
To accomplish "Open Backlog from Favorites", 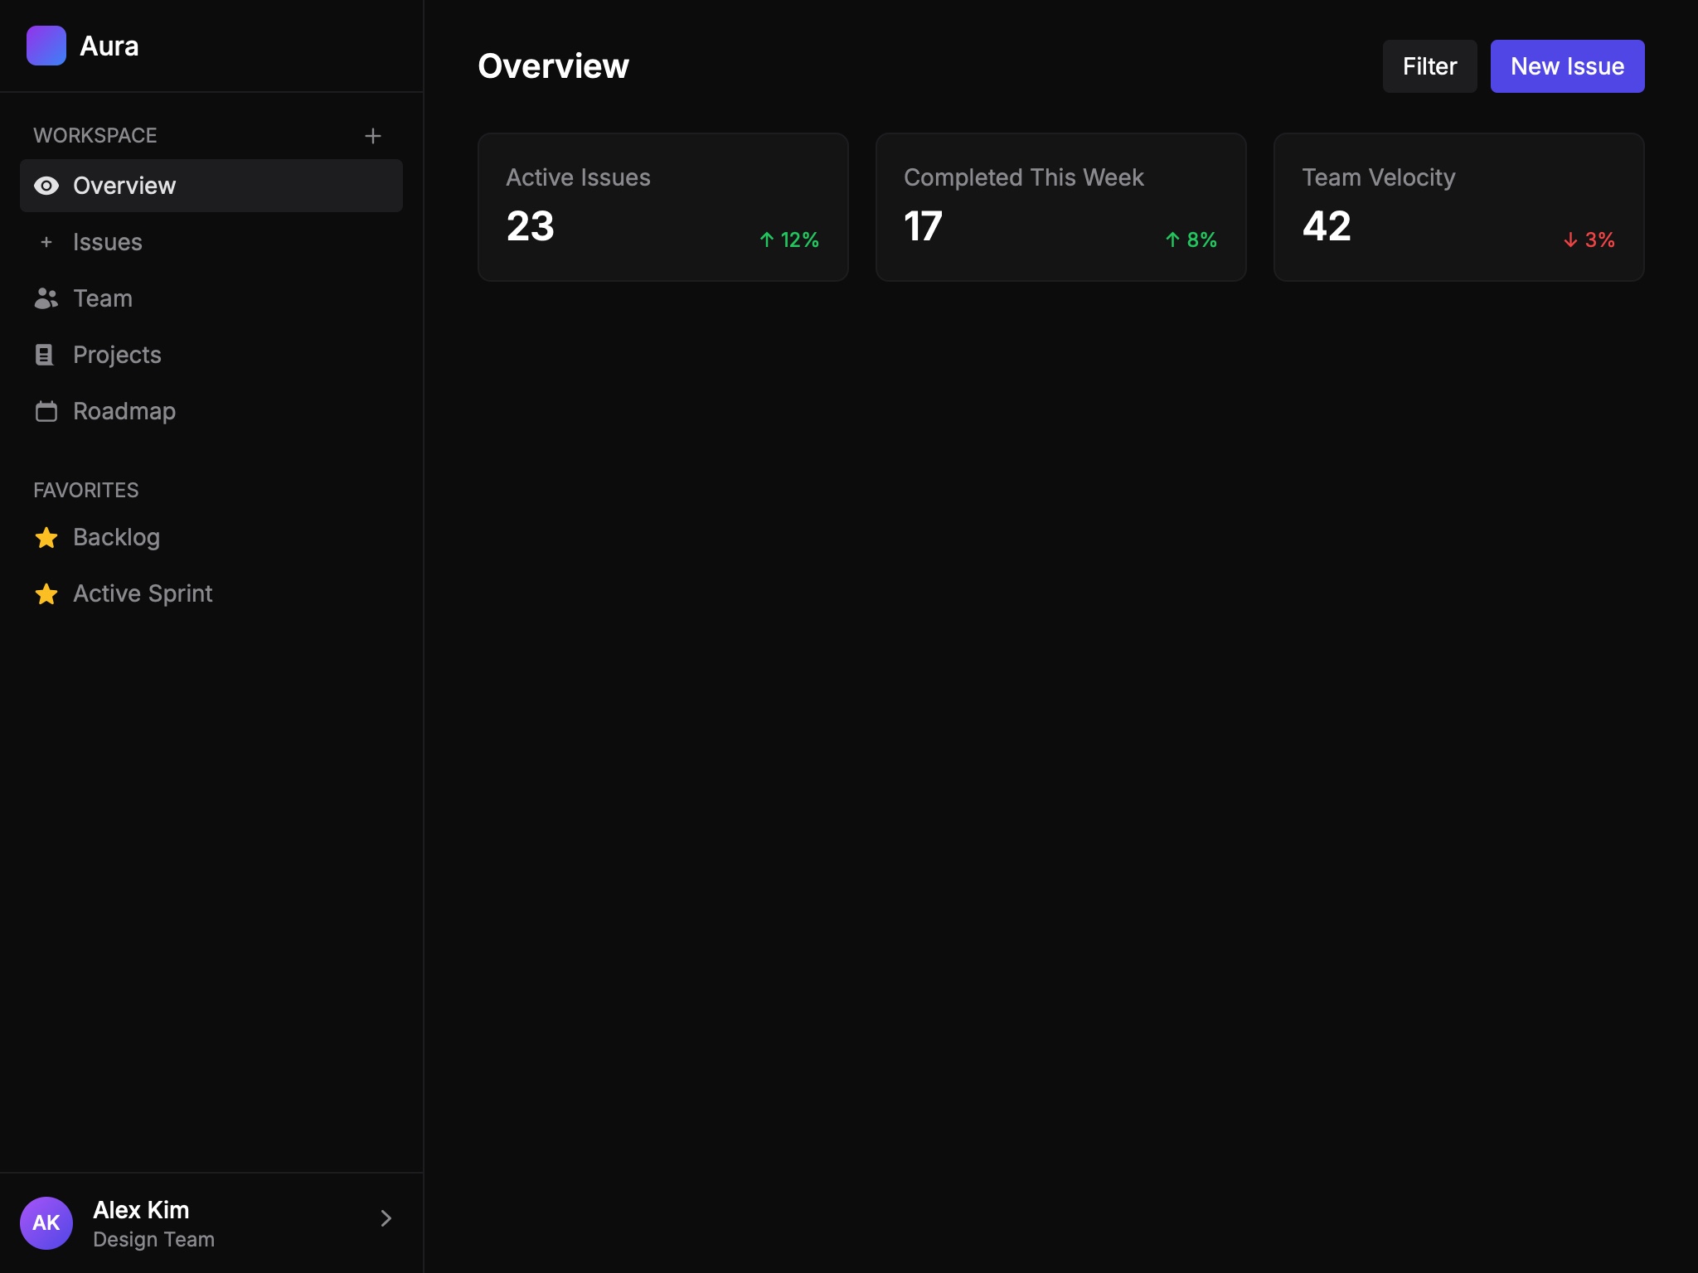I will pos(117,537).
